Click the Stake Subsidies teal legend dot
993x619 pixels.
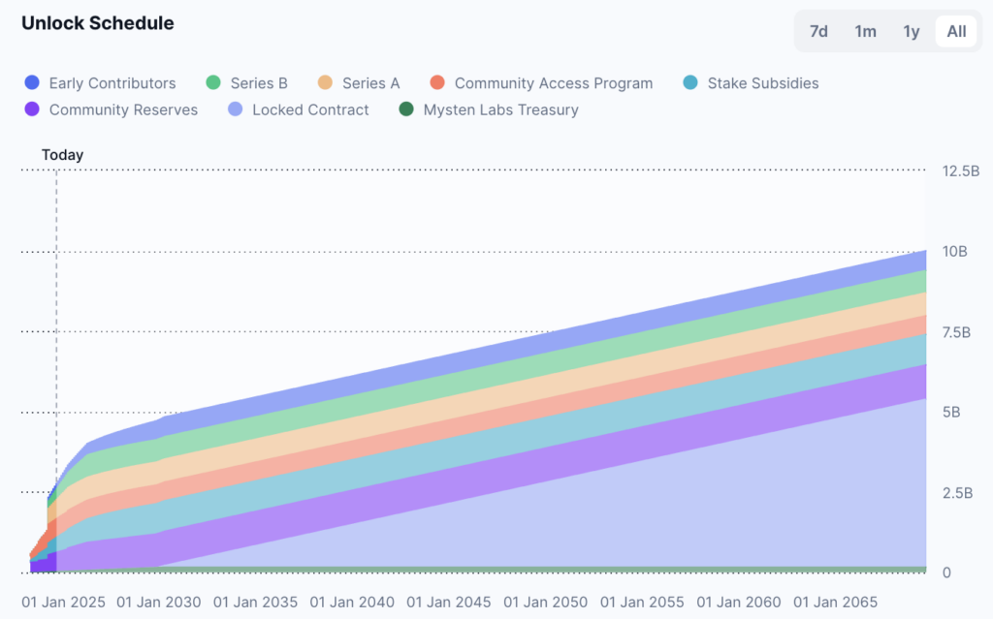point(690,83)
